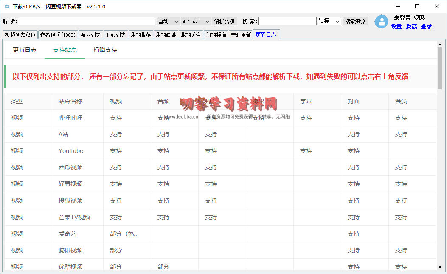Open the 他的频道 tab

point(216,35)
